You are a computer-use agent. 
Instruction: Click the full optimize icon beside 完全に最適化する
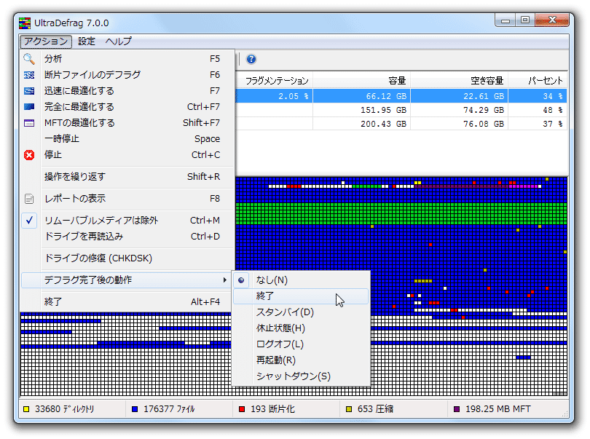click(29, 107)
